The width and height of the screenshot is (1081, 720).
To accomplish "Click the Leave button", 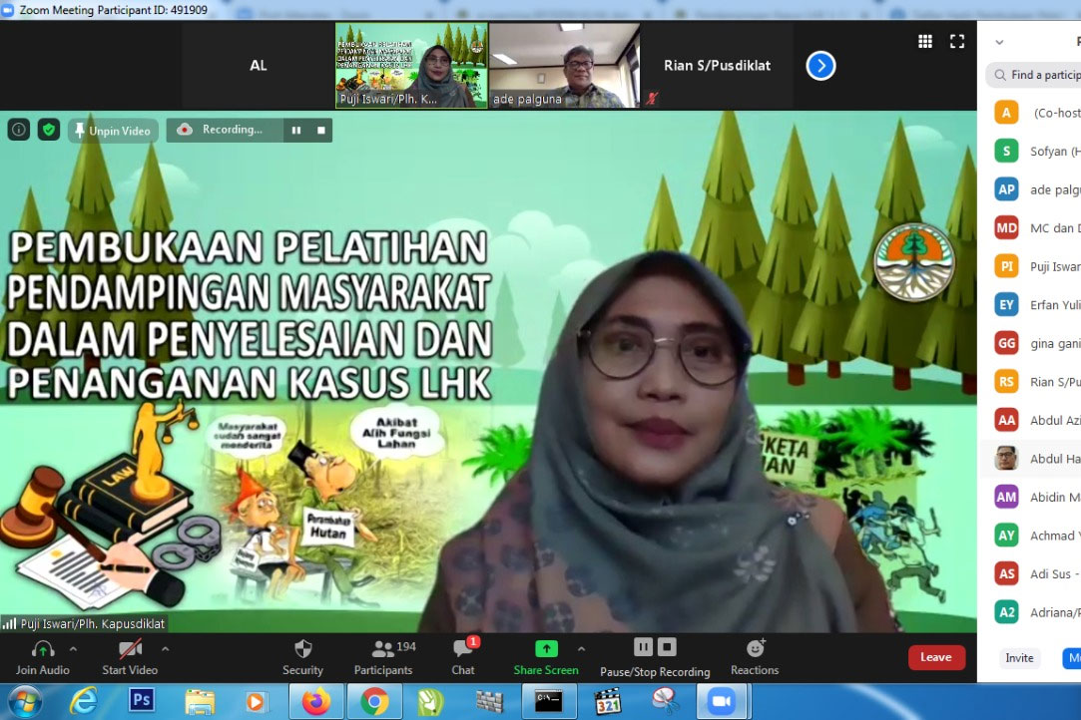I will [x=935, y=657].
